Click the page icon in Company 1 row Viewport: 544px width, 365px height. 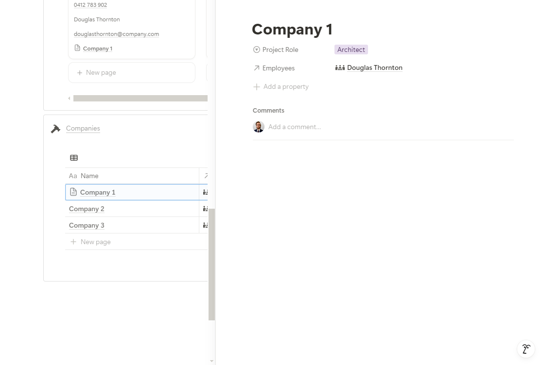click(73, 192)
